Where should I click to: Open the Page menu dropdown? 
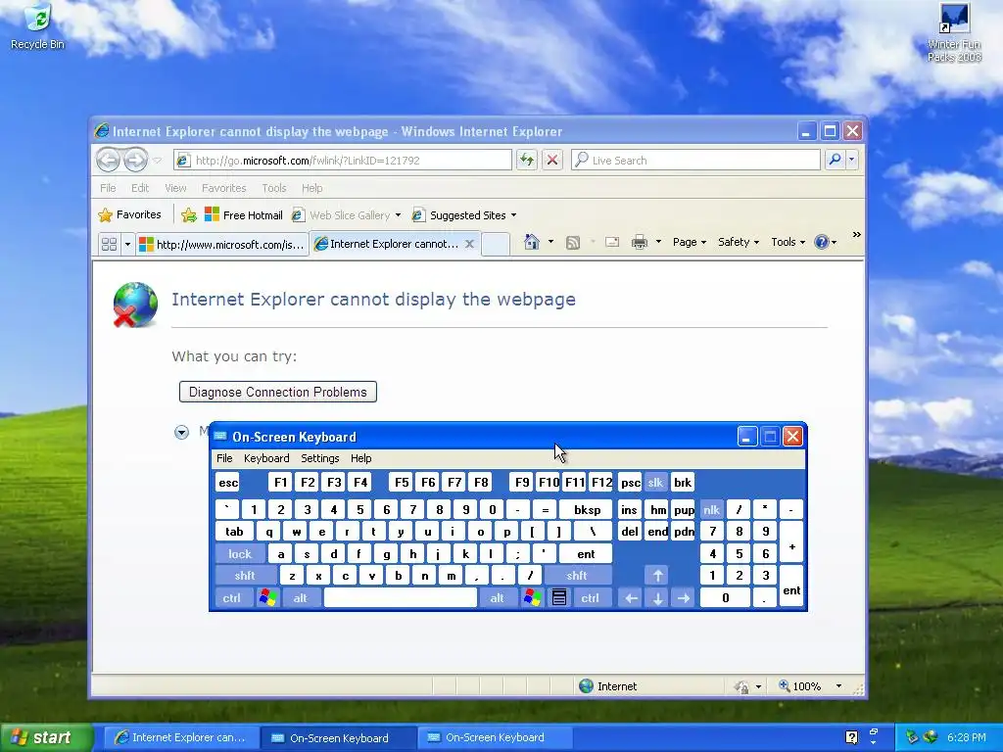coord(690,242)
